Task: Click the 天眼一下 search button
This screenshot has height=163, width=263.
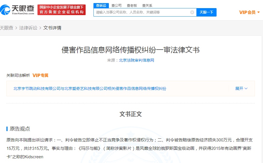Action: [x=206, y=12]
